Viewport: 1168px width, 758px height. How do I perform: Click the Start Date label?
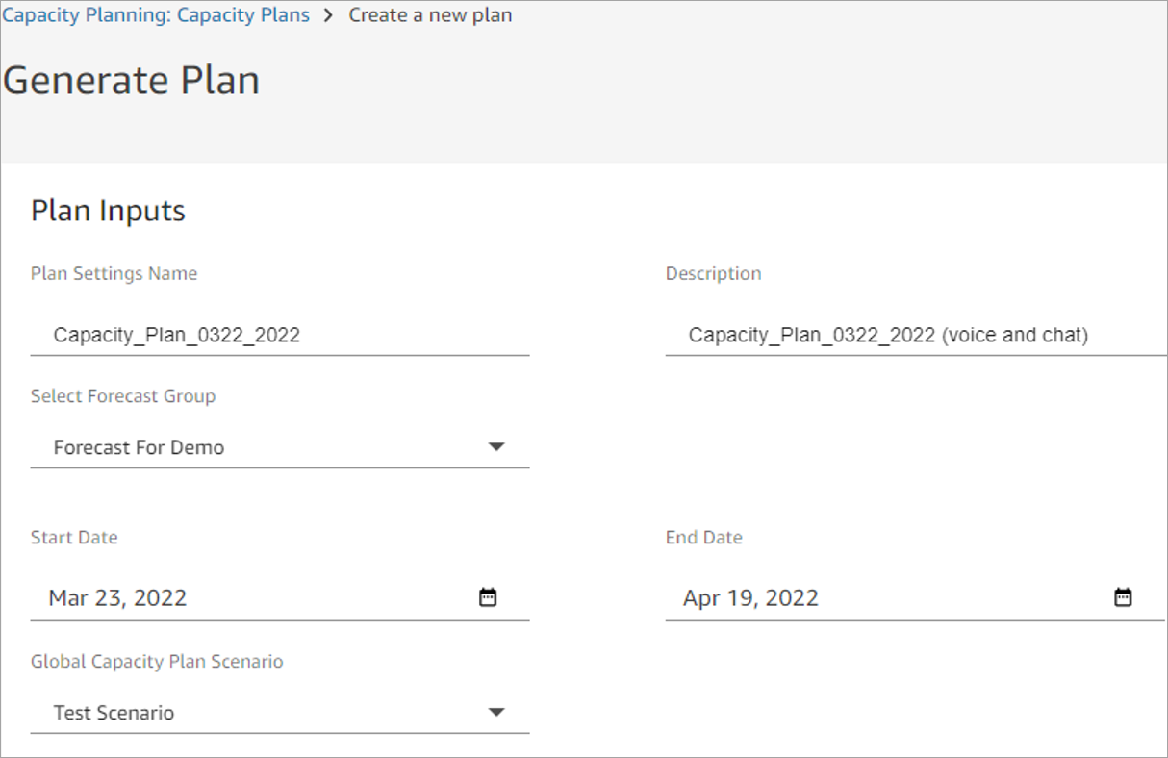[74, 538]
